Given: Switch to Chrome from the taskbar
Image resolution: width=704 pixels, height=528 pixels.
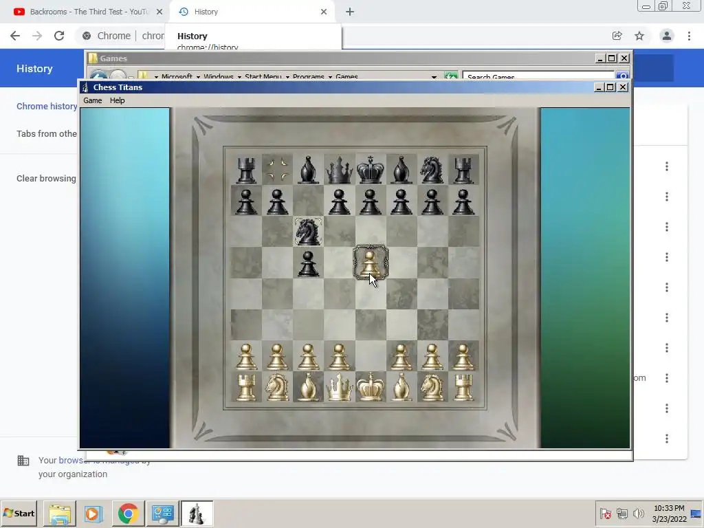Looking at the screenshot, I should pyautogui.click(x=129, y=513).
